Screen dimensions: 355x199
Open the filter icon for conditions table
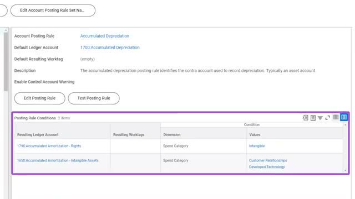pos(320,118)
